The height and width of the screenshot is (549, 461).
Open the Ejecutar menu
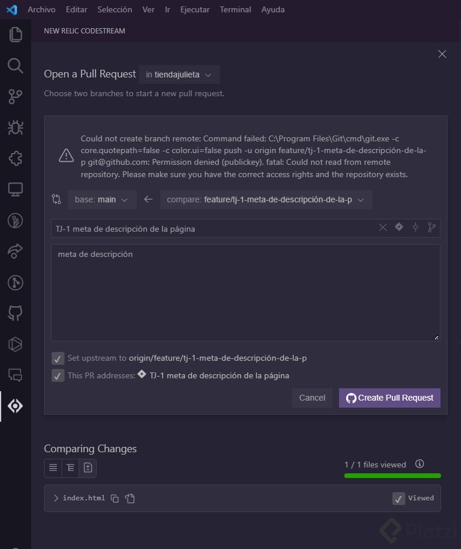pyautogui.click(x=195, y=9)
